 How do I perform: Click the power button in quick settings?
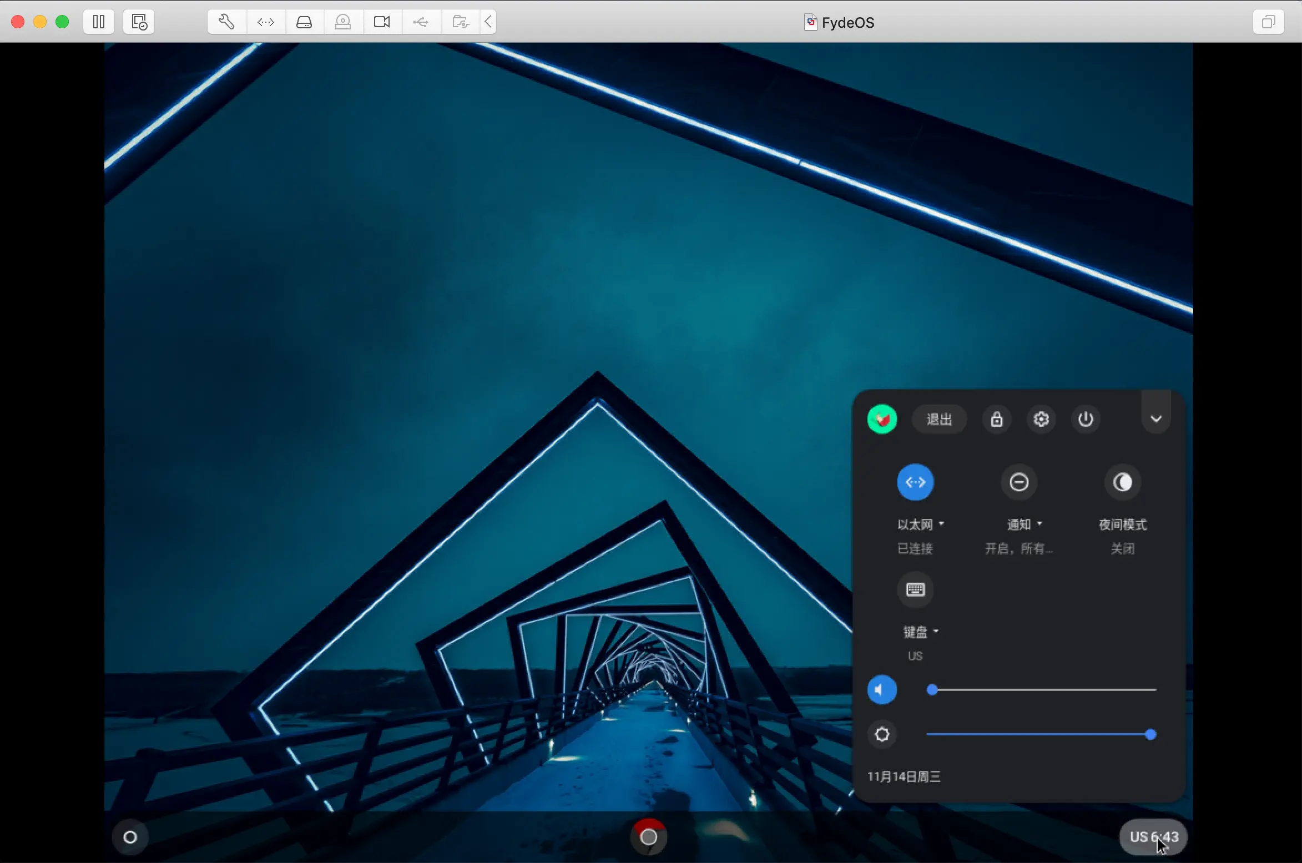coord(1086,419)
